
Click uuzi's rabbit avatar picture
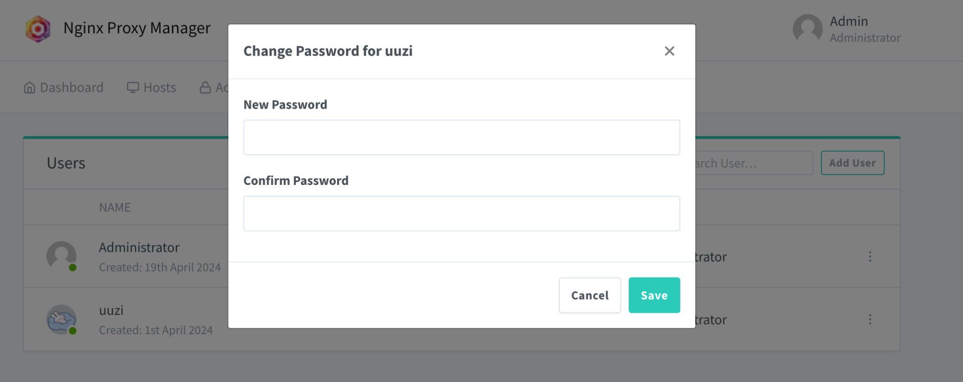click(61, 319)
